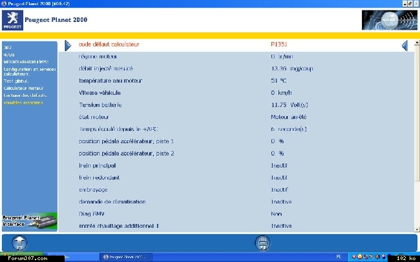This screenshot has height=262, width=420.
Task: Select position pédale accélérateur, piste 1
Action: pyautogui.click(x=127, y=141)
